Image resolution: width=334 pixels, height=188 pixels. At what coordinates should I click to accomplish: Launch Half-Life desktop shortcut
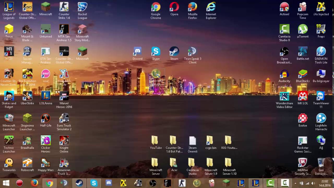coord(46,120)
